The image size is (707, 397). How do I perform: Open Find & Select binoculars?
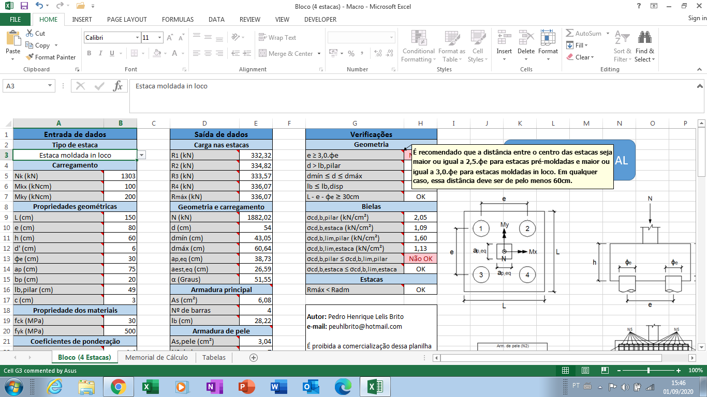coord(644,45)
